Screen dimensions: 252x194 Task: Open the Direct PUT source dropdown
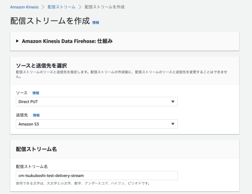96,102
